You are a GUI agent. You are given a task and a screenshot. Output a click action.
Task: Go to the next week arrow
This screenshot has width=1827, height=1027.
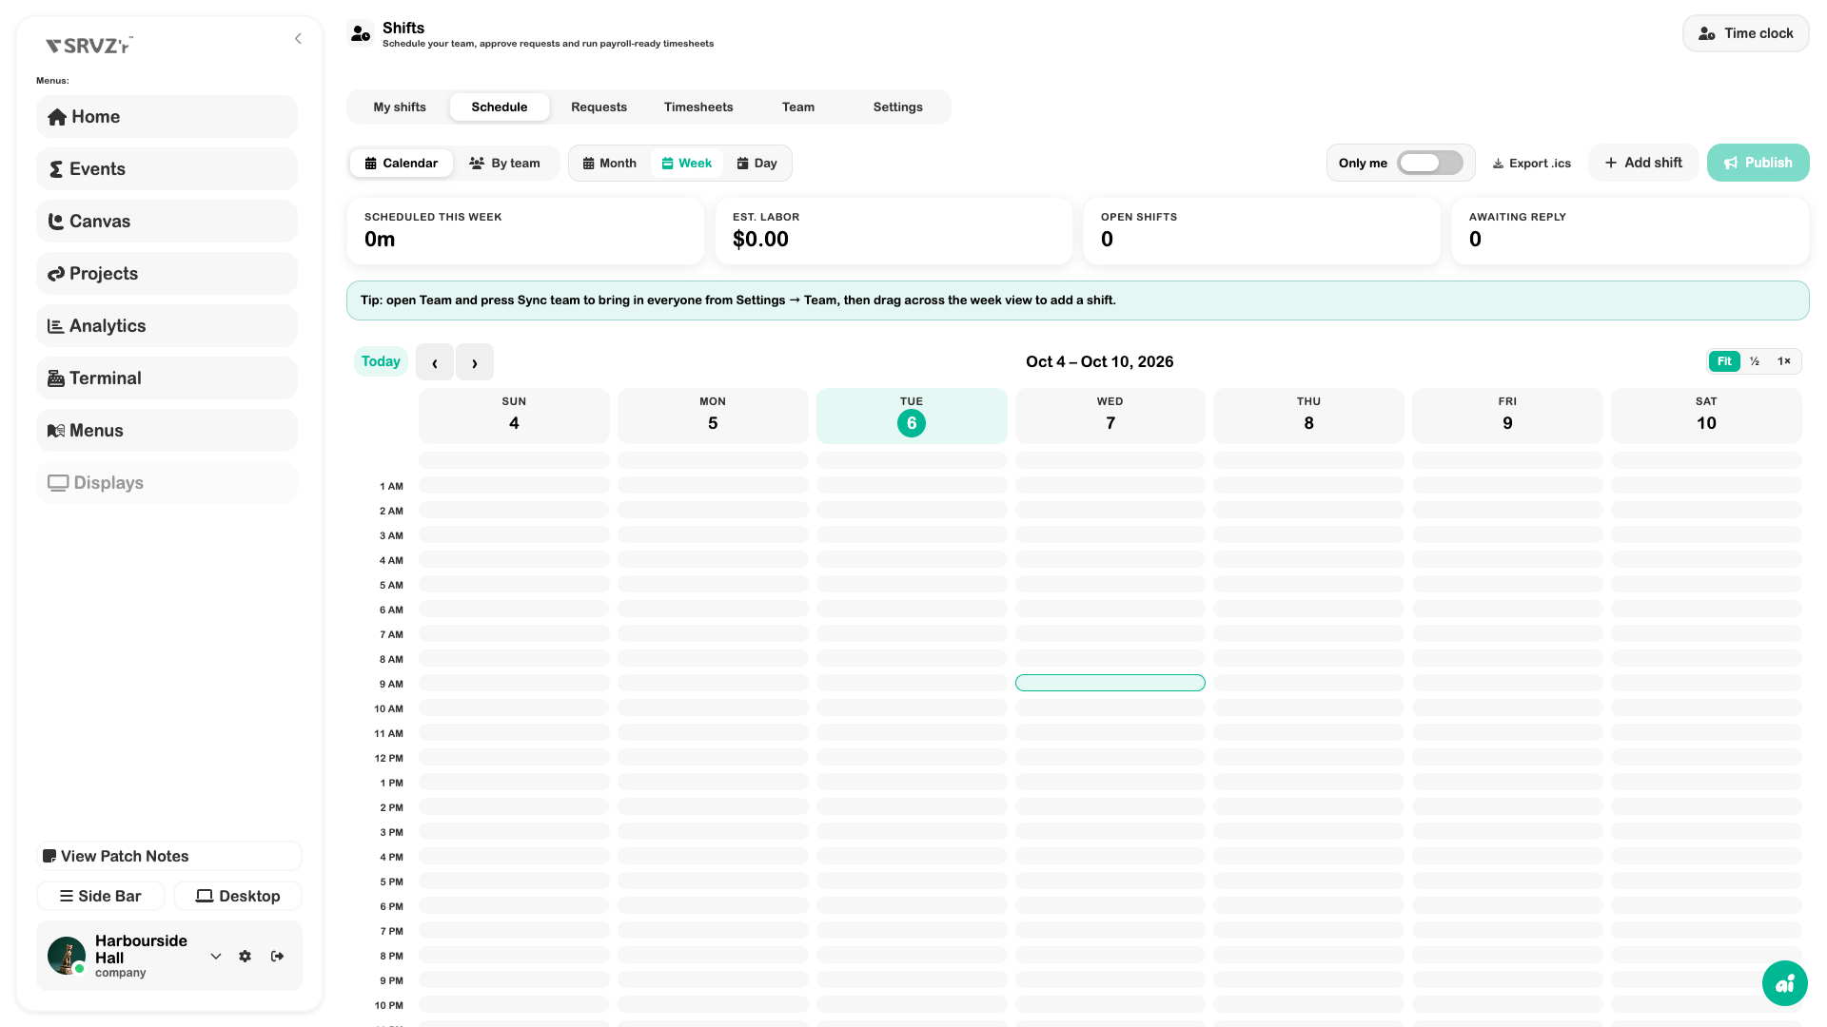point(475,362)
